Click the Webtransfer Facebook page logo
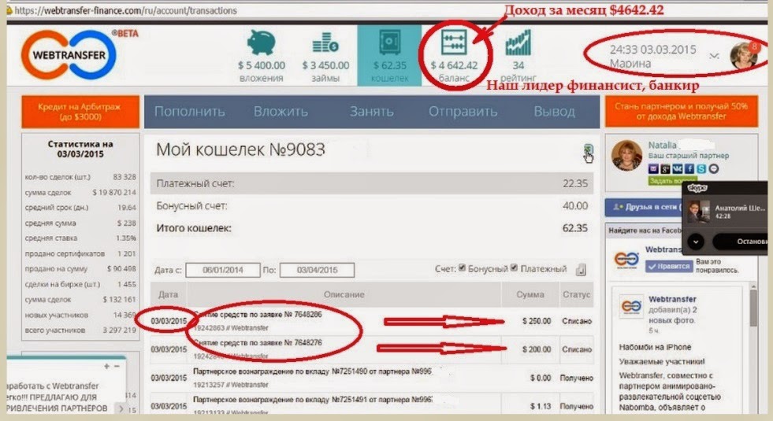 [x=626, y=260]
